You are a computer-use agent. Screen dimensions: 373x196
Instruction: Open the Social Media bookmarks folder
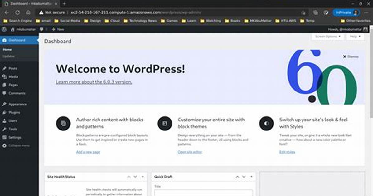pos(67,21)
